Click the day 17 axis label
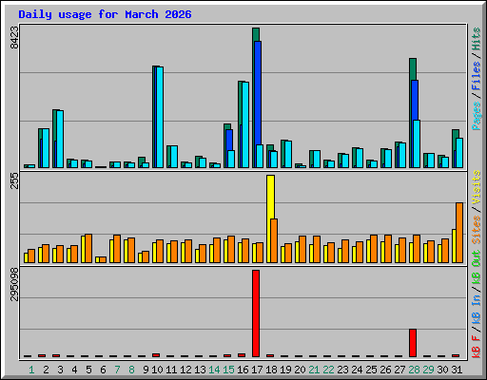 point(257,370)
